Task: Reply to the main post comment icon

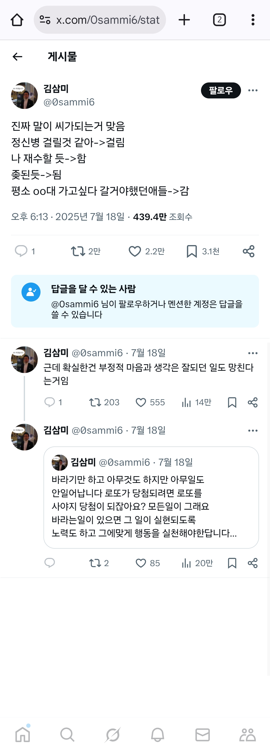Action: [x=21, y=251]
